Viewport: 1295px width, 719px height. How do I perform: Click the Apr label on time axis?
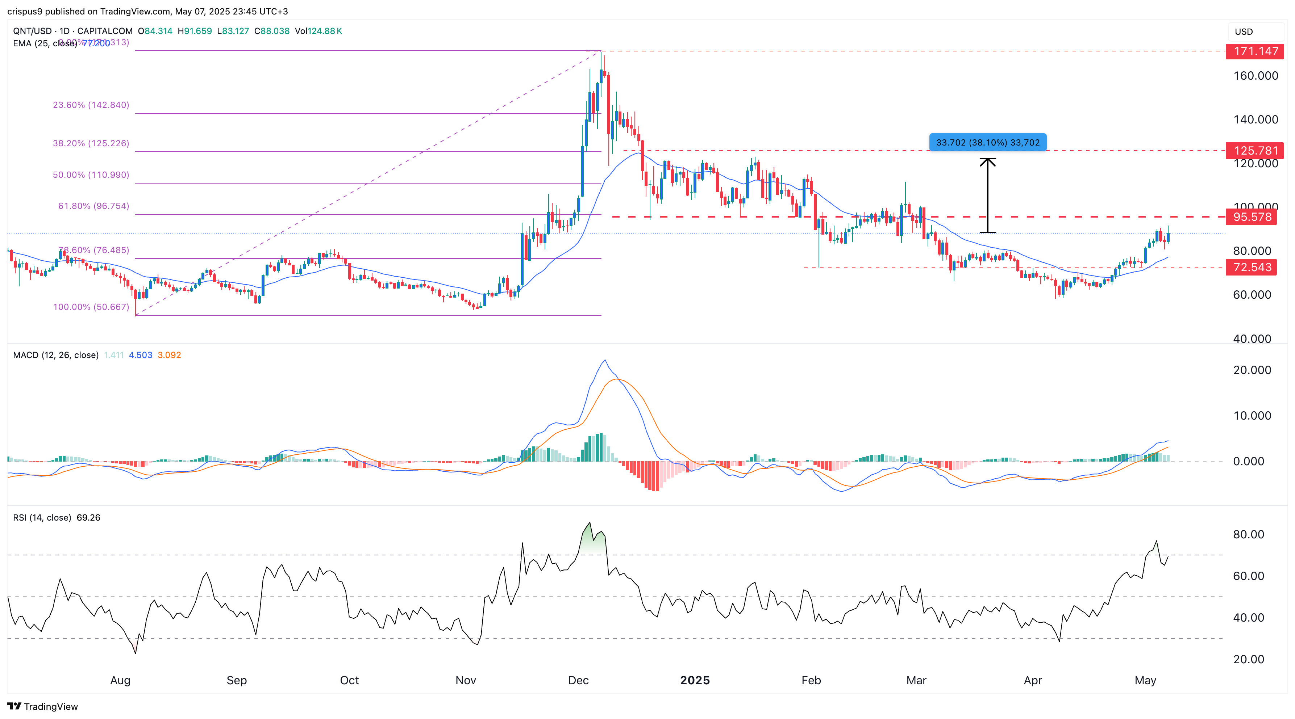tap(1033, 680)
